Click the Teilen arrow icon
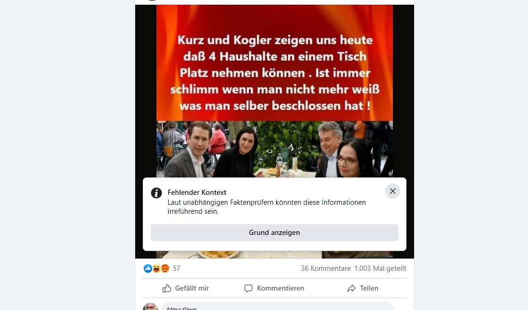 tap(351, 288)
